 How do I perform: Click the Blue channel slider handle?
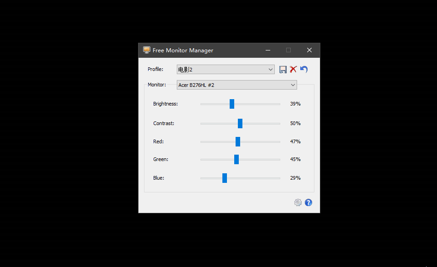pos(224,178)
